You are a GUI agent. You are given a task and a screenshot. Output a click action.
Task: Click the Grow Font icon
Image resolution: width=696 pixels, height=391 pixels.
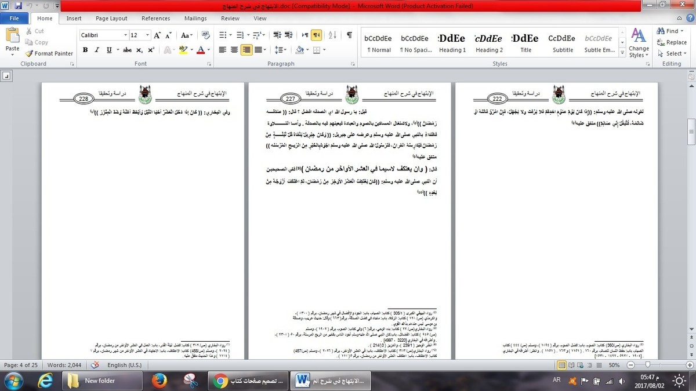pyautogui.click(x=157, y=35)
